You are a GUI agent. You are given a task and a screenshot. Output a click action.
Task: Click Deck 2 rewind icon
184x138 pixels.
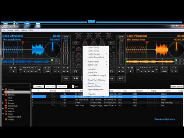pos(128,68)
